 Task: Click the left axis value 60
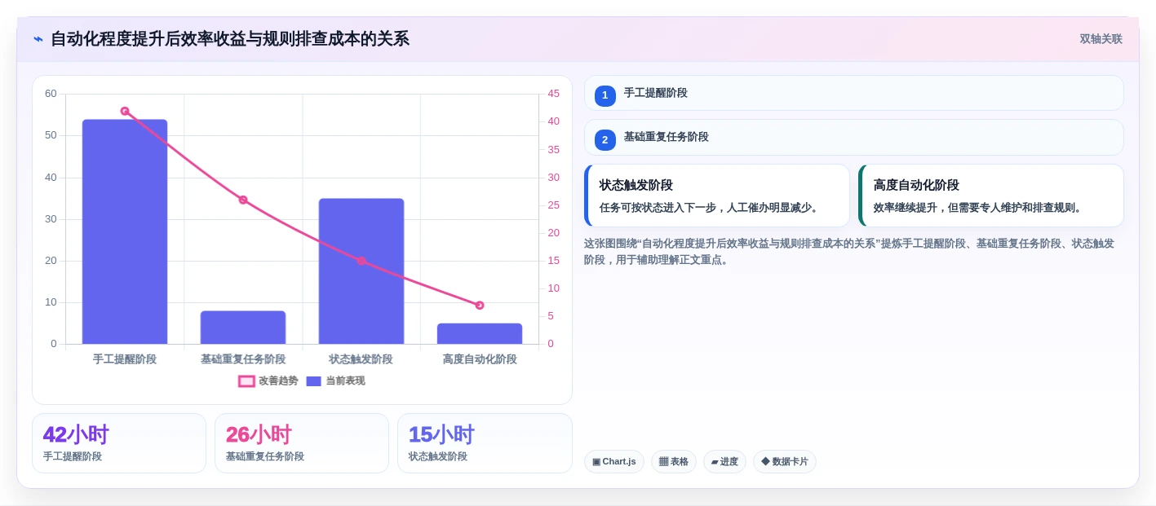pyautogui.click(x=51, y=94)
